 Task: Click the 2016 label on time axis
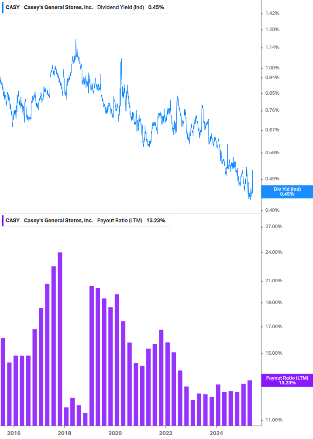pyautogui.click(x=14, y=433)
